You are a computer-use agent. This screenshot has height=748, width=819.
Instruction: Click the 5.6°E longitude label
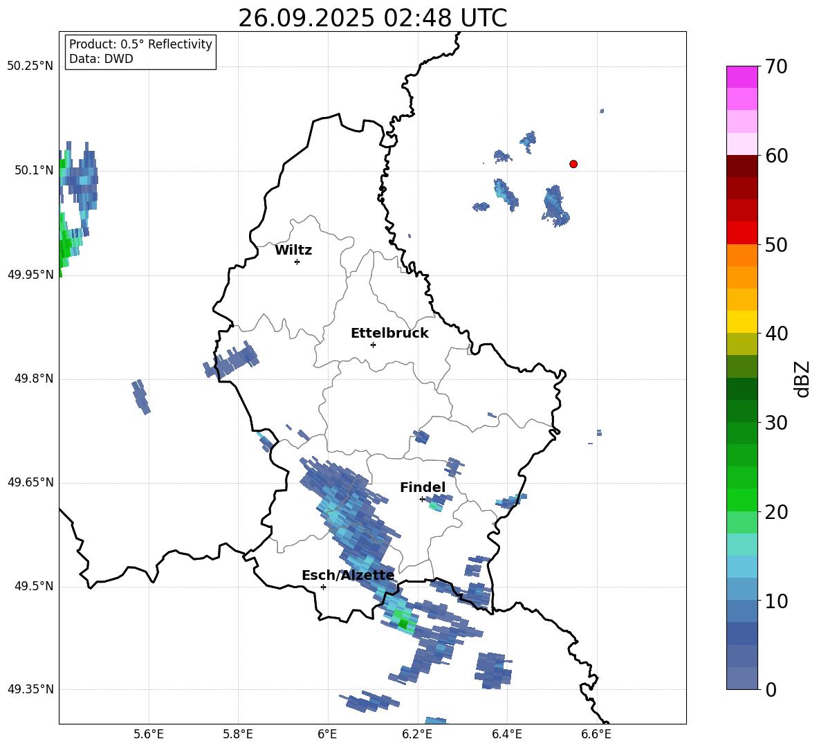148,734
